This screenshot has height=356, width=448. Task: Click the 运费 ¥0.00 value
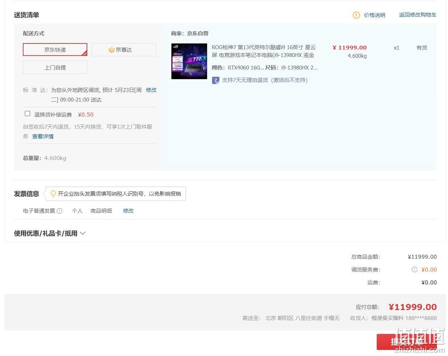click(429, 283)
